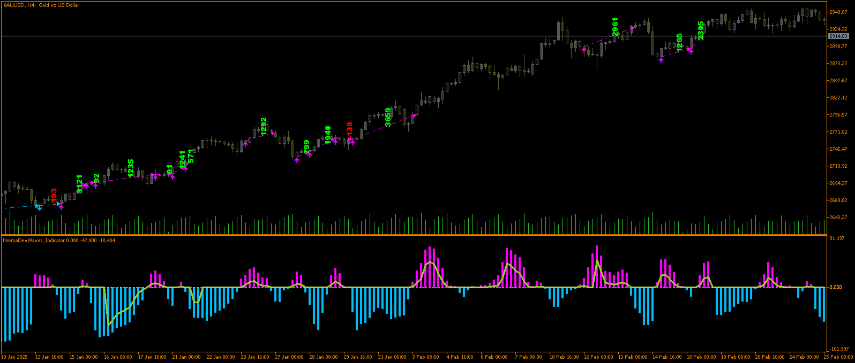Click the 23 Jan 16:00 time label

coord(255,357)
